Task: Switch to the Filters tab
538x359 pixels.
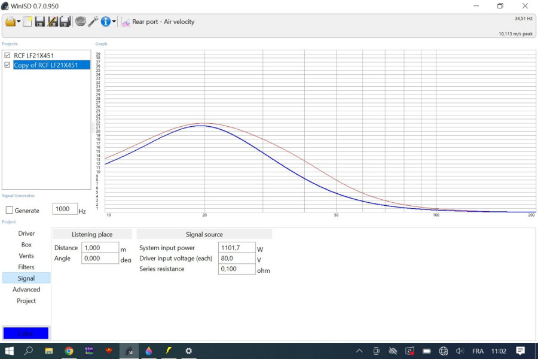Action: click(26, 267)
